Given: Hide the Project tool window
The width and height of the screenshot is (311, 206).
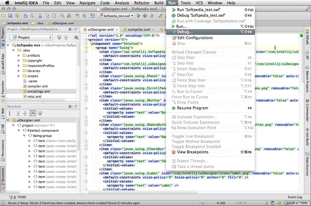Looking at the screenshot, I should [77, 29].
